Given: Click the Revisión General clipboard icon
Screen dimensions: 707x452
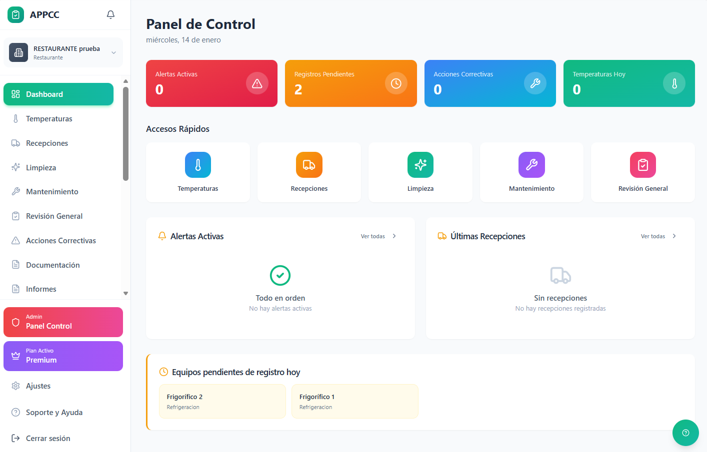Looking at the screenshot, I should pyautogui.click(x=643, y=165).
